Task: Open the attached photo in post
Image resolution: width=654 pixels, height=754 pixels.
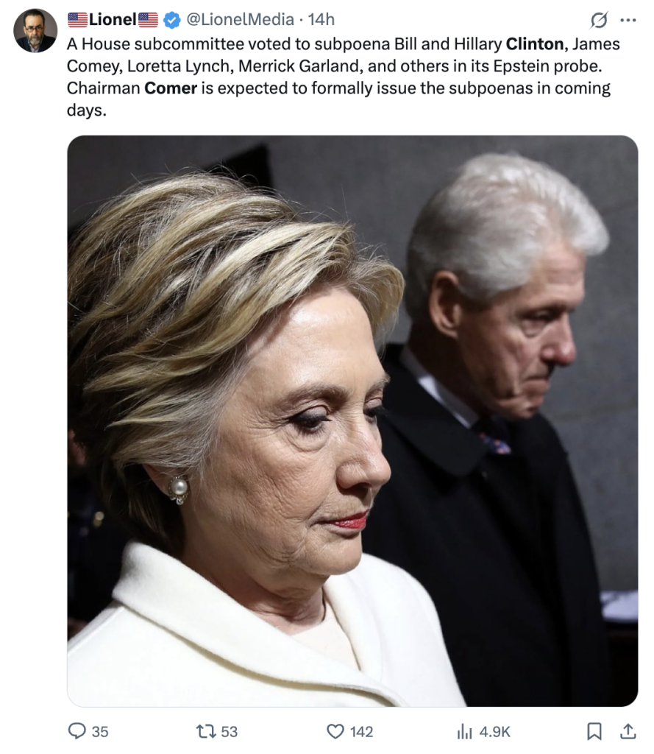Action: 352,420
